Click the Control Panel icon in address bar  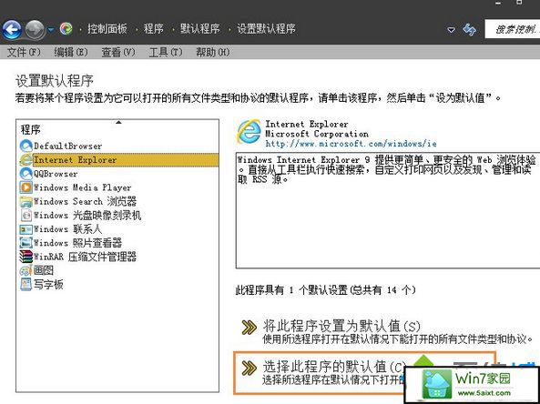click(x=66, y=28)
